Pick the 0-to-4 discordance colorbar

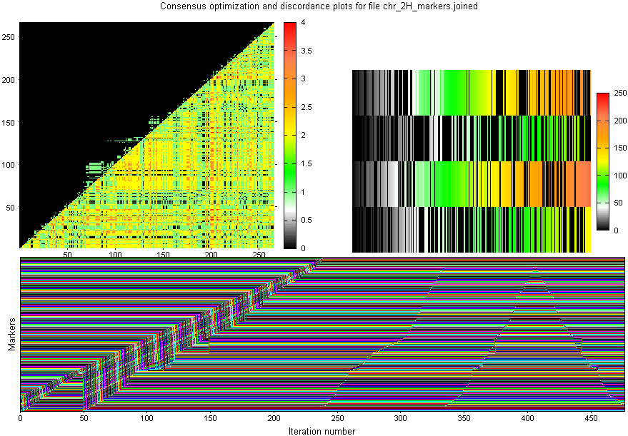click(x=290, y=136)
